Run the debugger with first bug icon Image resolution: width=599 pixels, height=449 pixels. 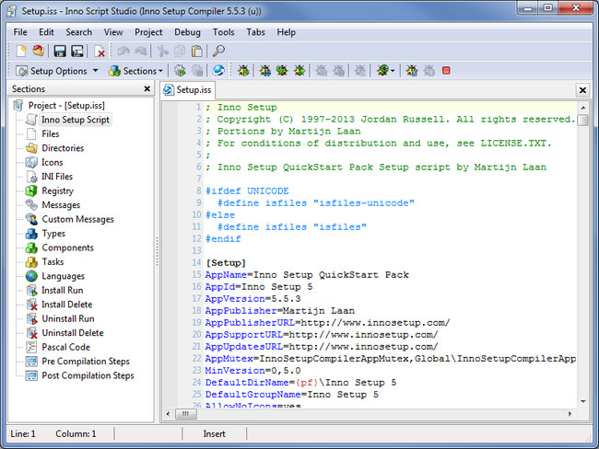pyautogui.click(x=243, y=71)
